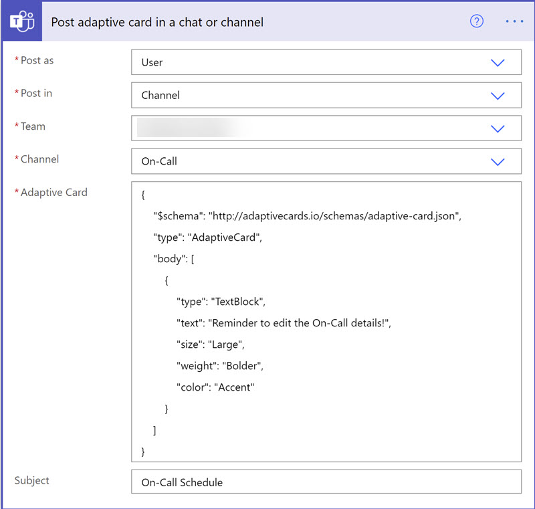The image size is (535, 509).
Task: Click the action title Post adaptive card
Action: (x=157, y=22)
